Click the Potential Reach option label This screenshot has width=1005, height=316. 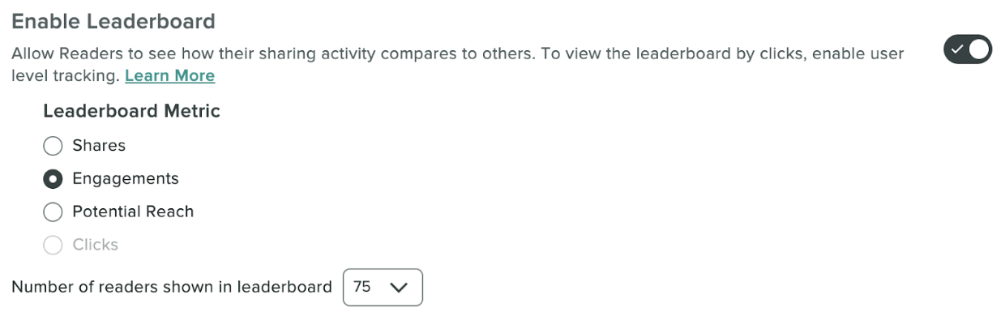[133, 212]
